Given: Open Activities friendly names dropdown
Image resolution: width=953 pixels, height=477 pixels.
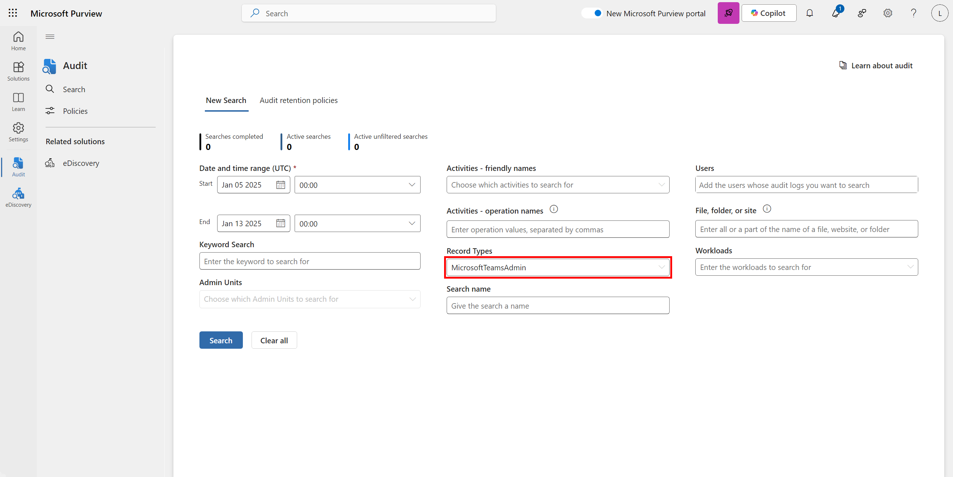Looking at the screenshot, I should point(558,185).
